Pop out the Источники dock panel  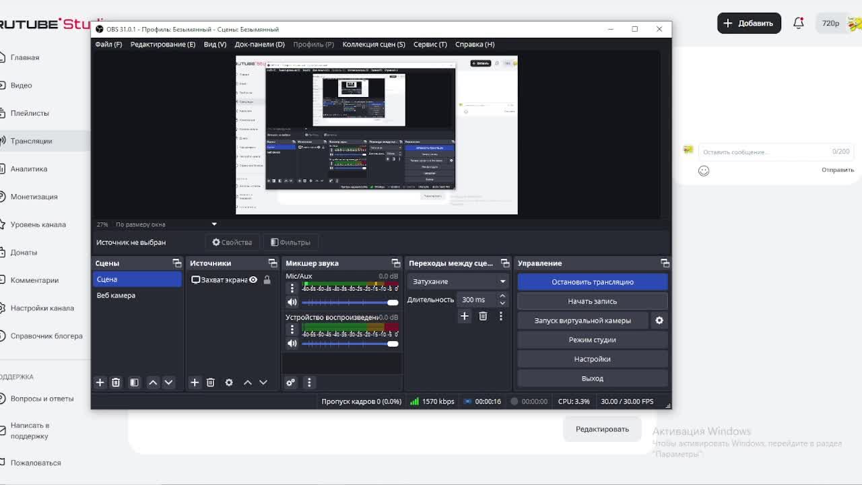[272, 263]
